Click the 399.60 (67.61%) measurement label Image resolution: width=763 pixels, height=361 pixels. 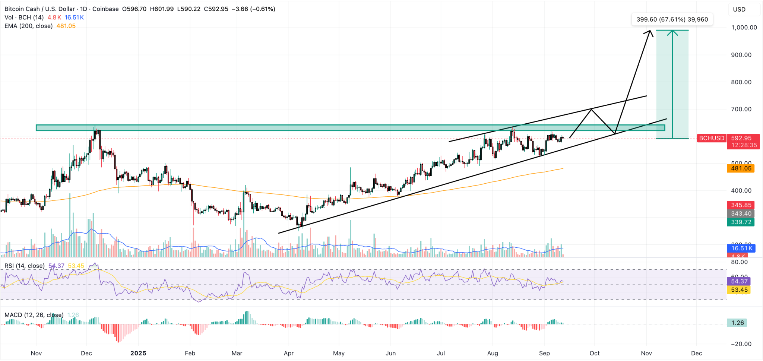click(672, 18)
